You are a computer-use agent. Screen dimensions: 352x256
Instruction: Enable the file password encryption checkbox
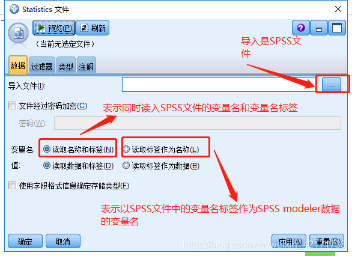tap(13, 106)
